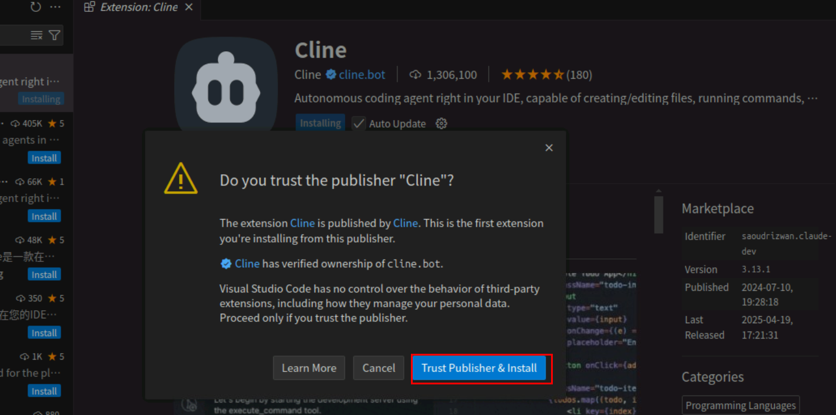Click the download cloud icon beside 1,306,100
The height and width of the screenshot is (415, 836).
point(416,75)
